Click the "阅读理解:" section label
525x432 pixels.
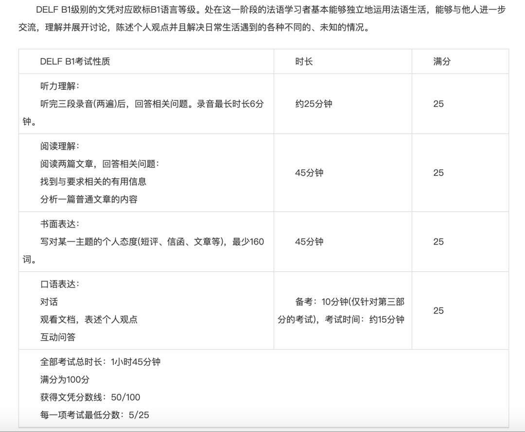pos(60,147)
